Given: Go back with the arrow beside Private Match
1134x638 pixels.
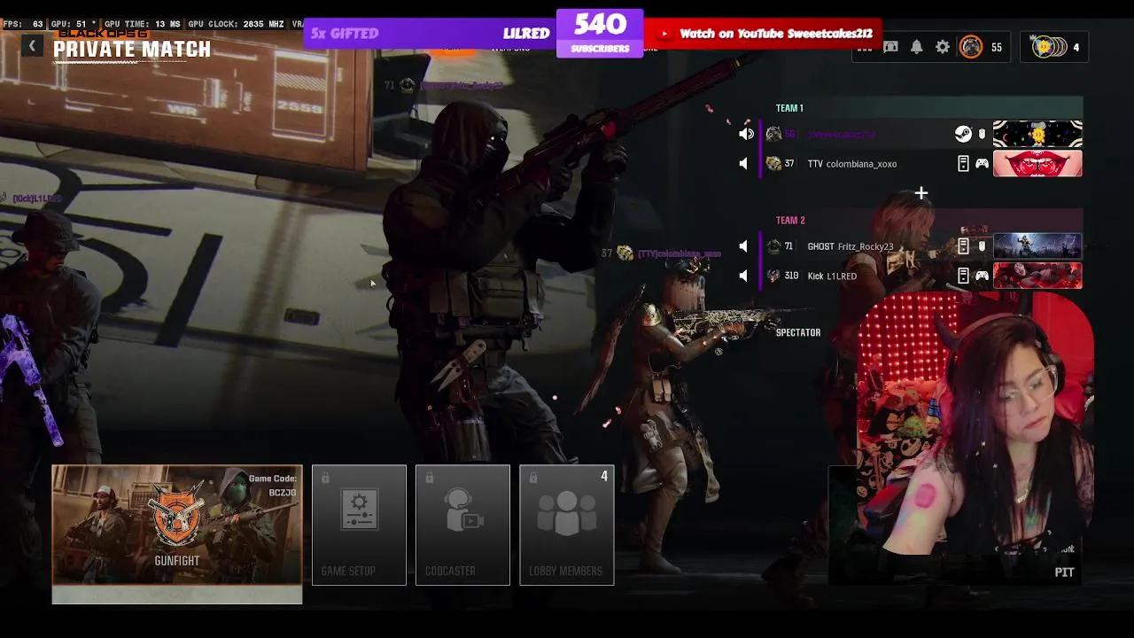Looking at the screenshot, I should click(x=32, y=46).
